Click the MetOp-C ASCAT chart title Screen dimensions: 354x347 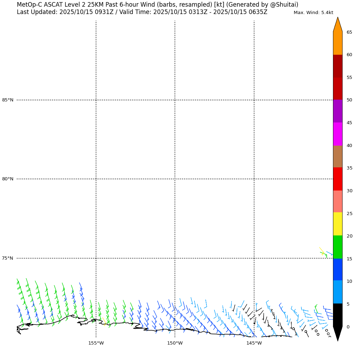click(157, 5)
